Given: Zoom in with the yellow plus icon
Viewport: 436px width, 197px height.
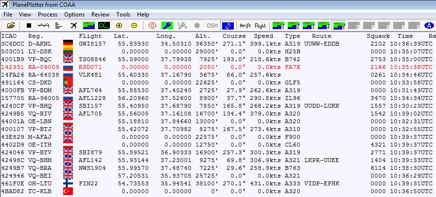Looking at the screenshot, I should pos(119,26).
